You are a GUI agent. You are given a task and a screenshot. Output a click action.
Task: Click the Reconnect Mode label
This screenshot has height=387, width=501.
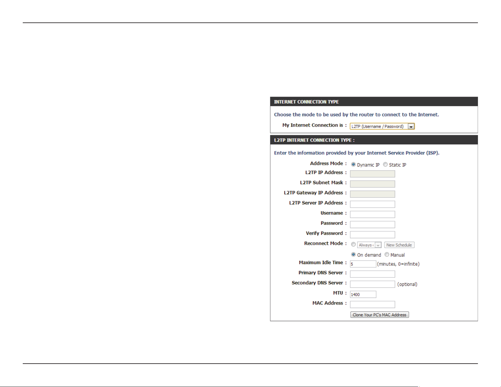click(326, 243)
